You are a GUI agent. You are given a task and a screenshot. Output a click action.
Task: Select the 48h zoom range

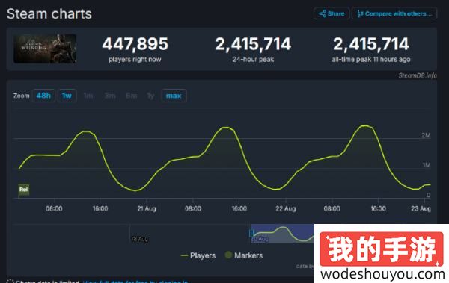pyautogui.click(x=43, y=96)
